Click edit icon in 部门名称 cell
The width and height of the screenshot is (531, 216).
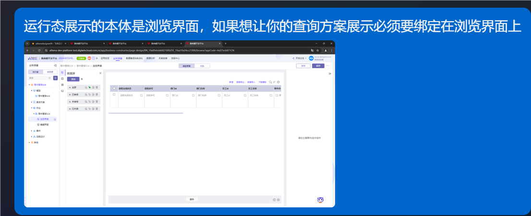pos(219,96)
